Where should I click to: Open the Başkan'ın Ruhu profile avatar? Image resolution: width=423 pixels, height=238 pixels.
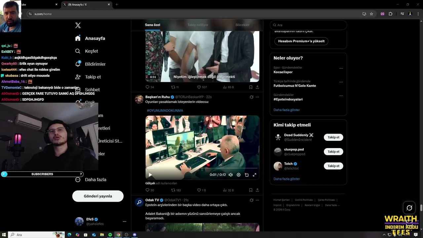[139, 99]
